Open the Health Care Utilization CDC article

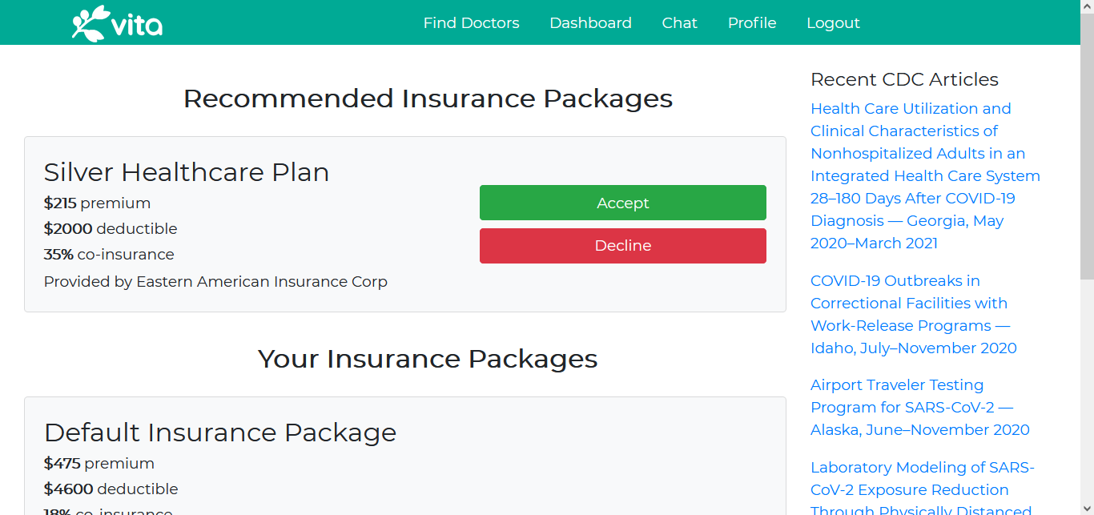click(x=925, y=175)
